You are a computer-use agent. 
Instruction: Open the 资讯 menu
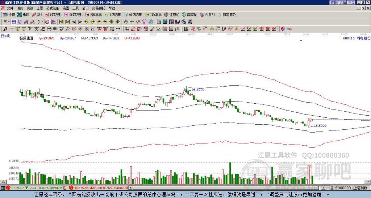click(30, 8)
